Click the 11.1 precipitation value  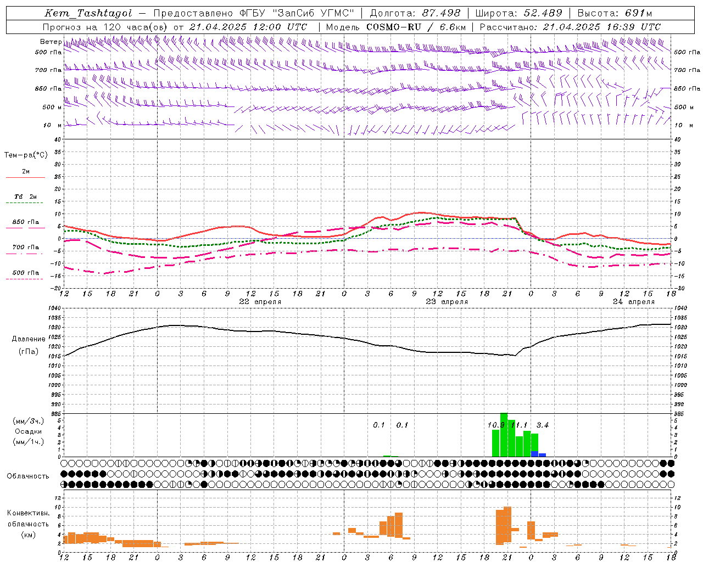(519, 425)
